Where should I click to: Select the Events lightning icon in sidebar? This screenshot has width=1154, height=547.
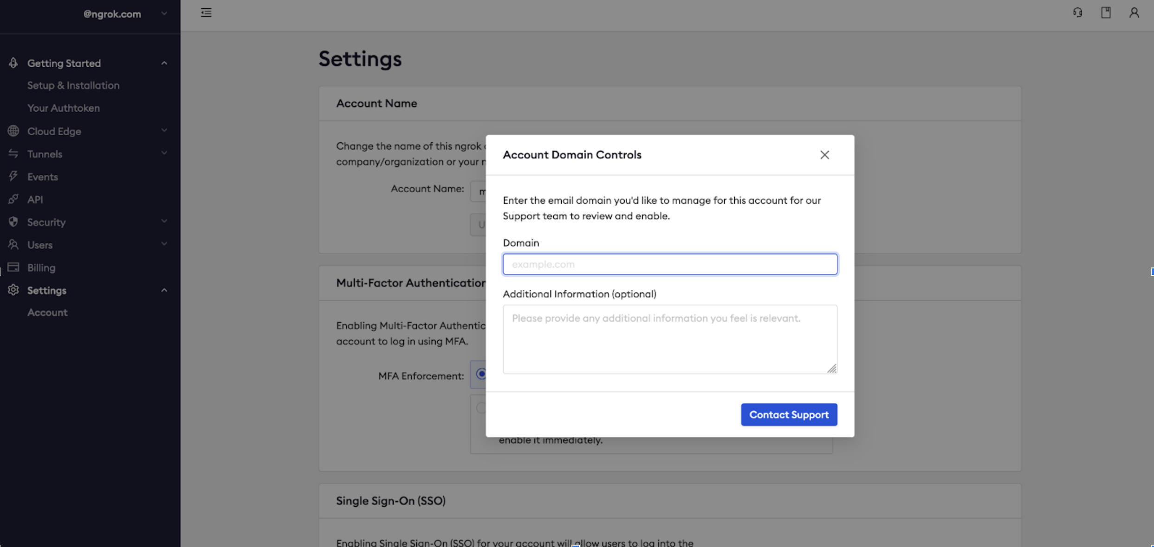[13, 176]
